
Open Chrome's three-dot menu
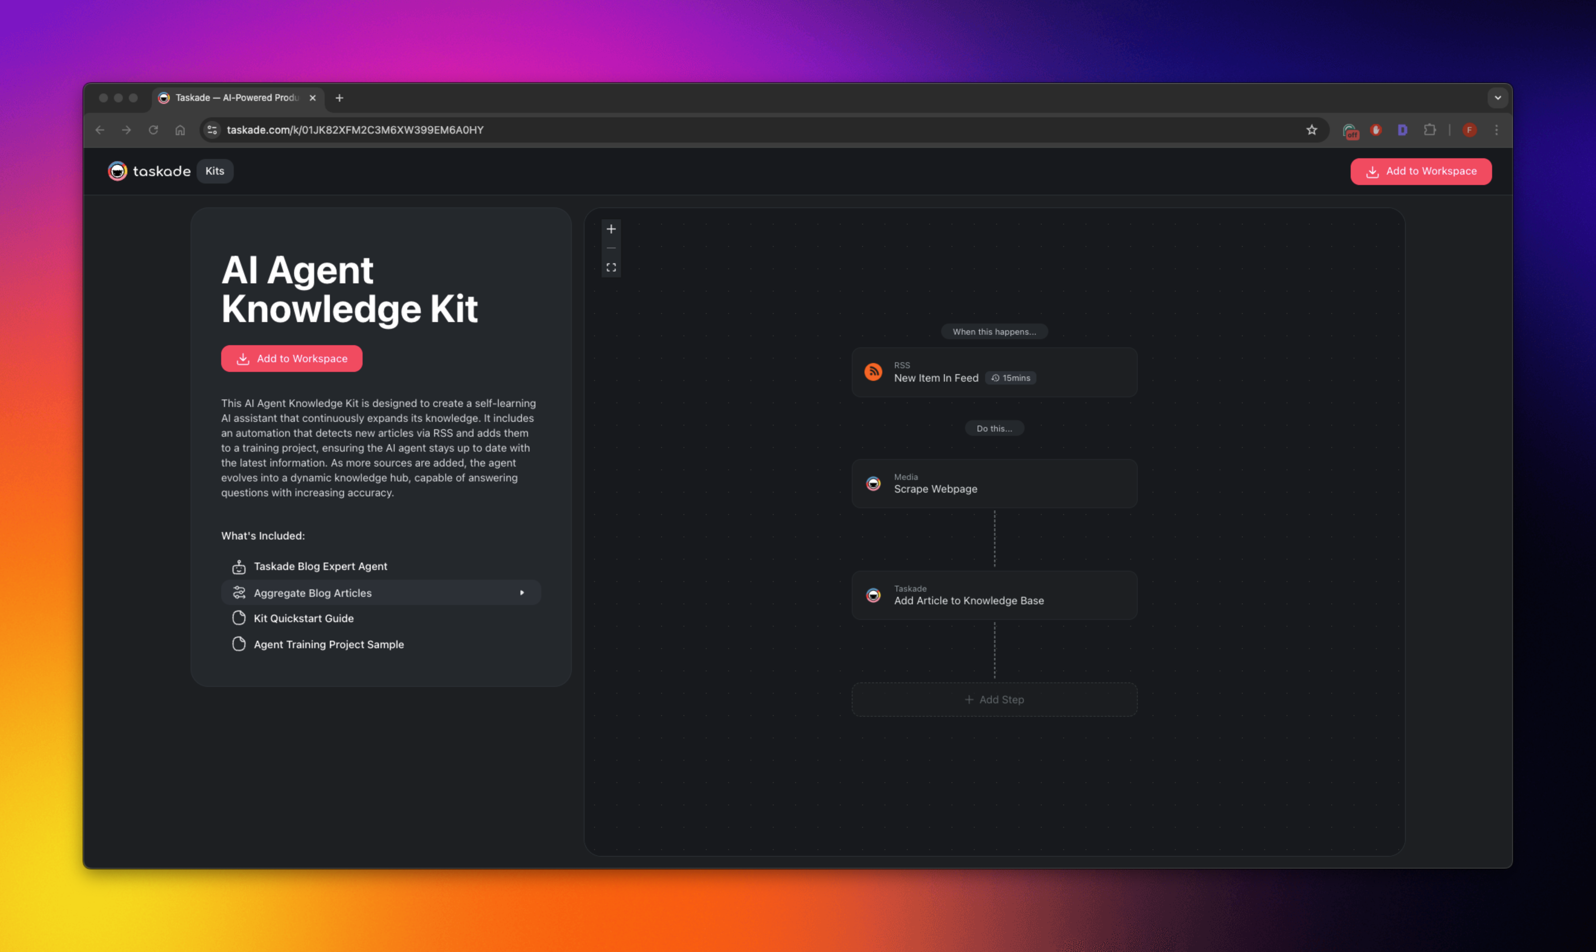(x=1497, y=130)
